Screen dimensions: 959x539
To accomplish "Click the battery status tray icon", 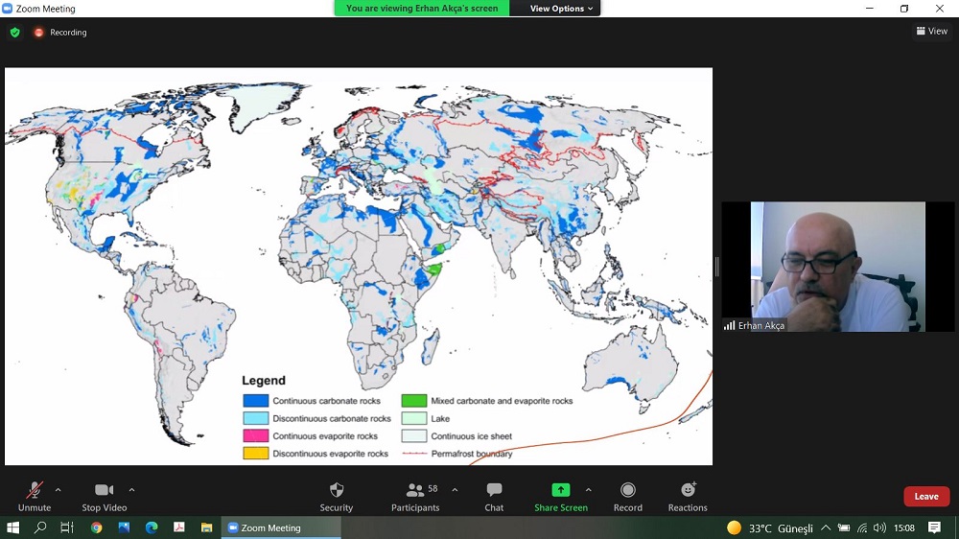I will (x=844, y=528).
